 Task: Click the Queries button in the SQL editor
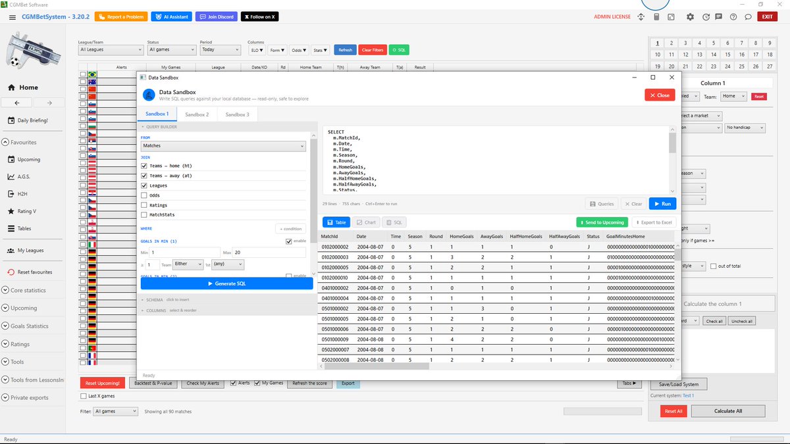tap(602, 204)
